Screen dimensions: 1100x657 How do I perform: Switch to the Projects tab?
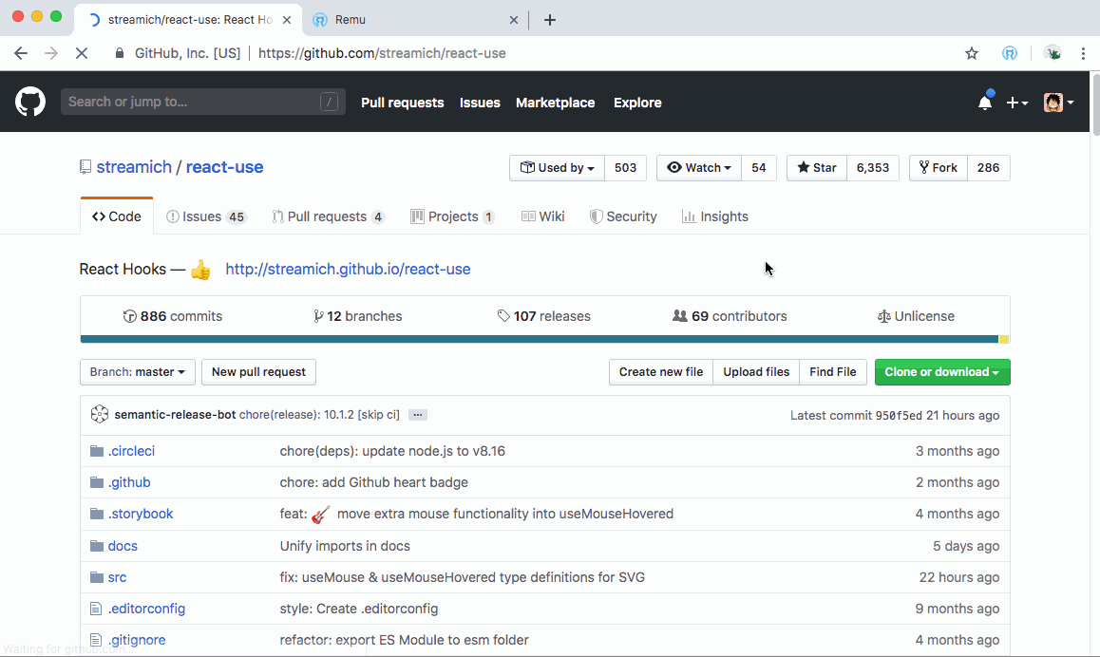[x=452, y=216]
